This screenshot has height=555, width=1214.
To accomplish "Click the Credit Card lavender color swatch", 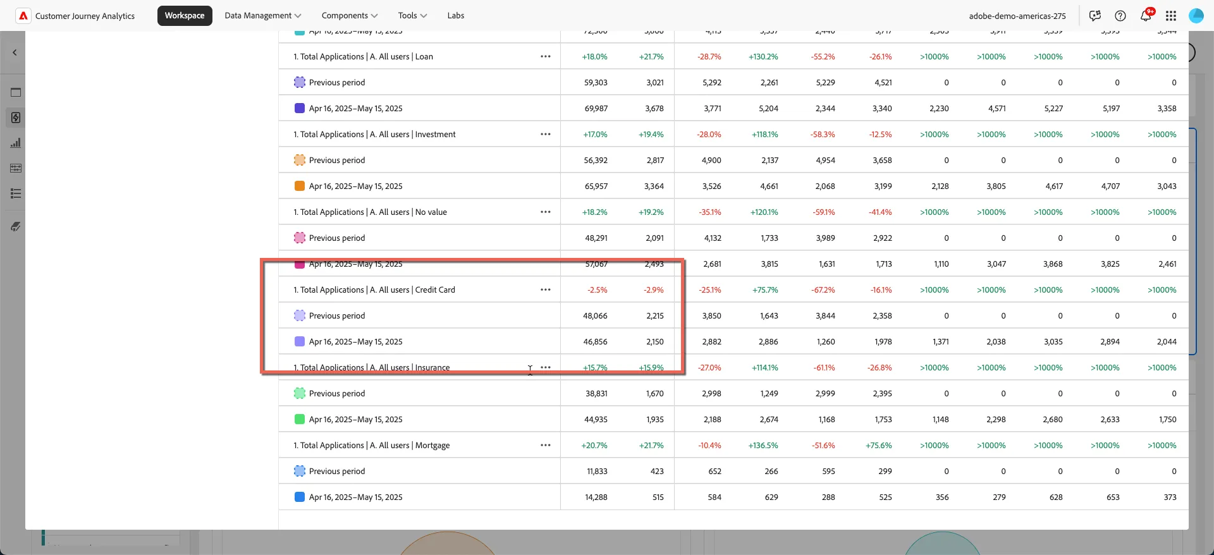I will tap(300, 341).
